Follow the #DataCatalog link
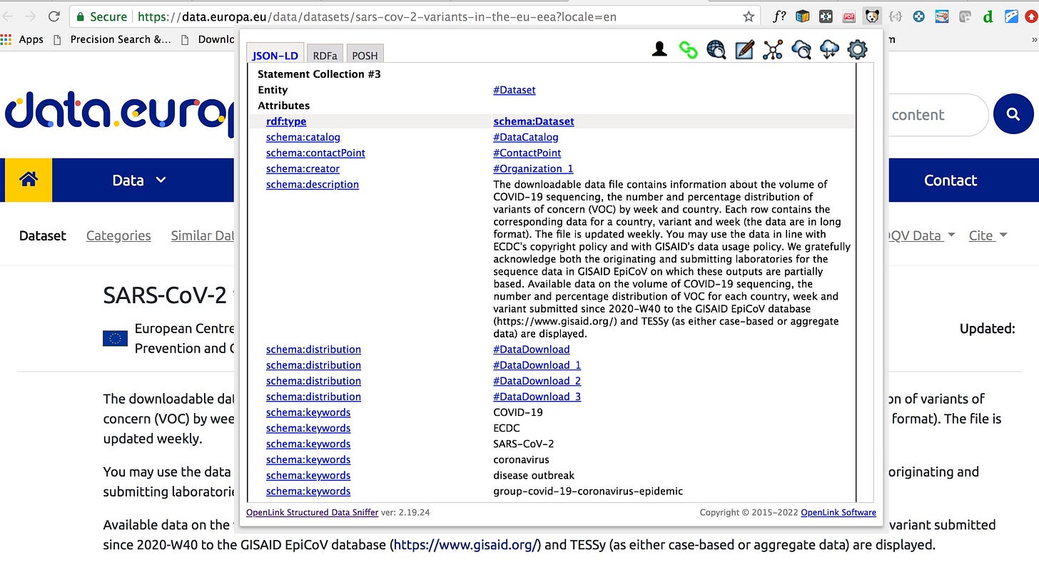 525,137
